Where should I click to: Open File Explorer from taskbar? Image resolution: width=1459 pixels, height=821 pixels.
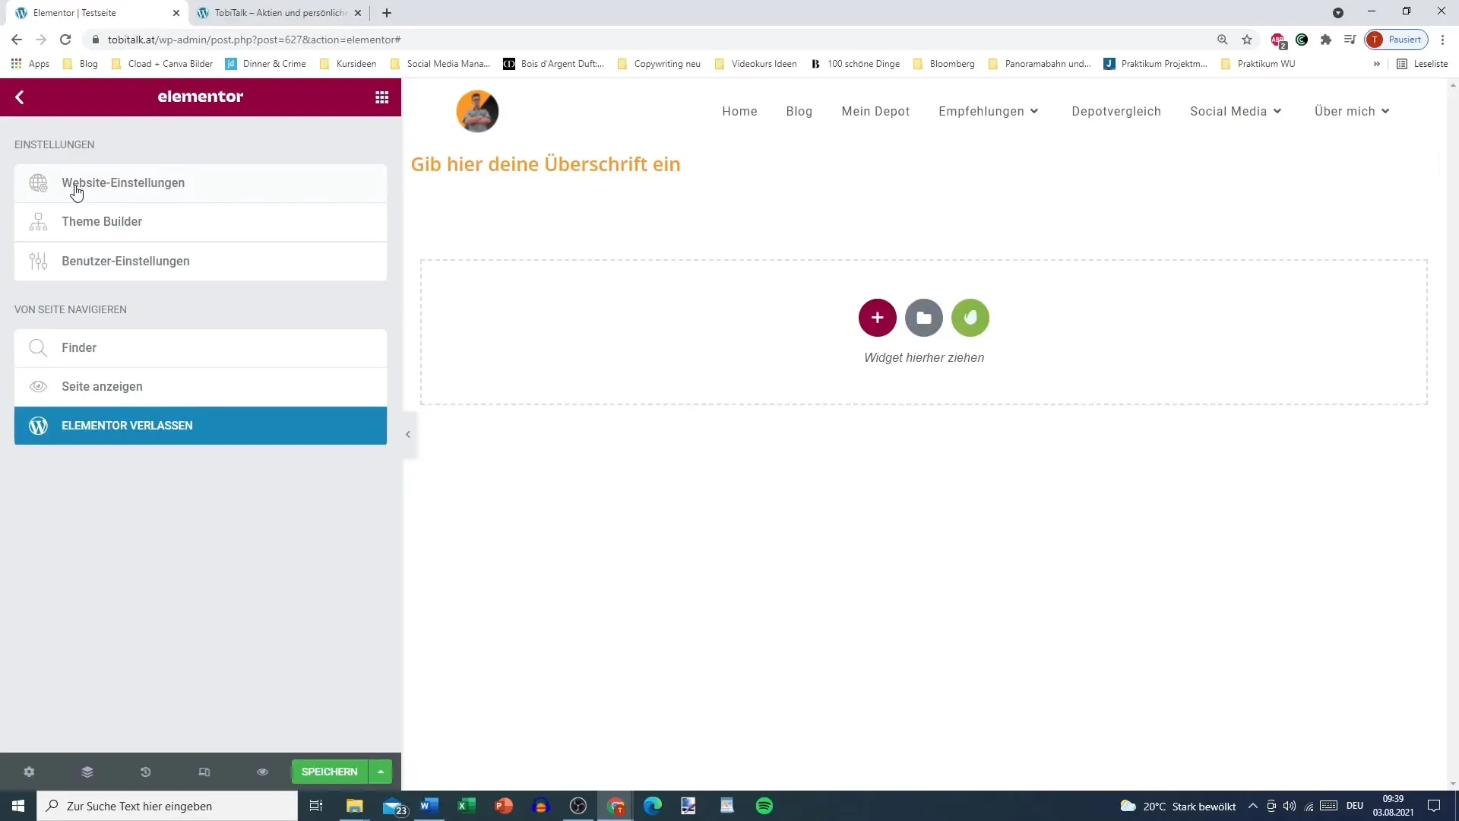(355, 806)
